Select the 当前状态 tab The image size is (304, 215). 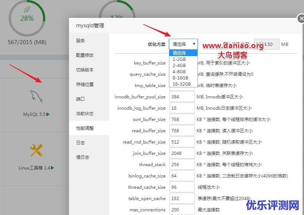pos(85,114)
